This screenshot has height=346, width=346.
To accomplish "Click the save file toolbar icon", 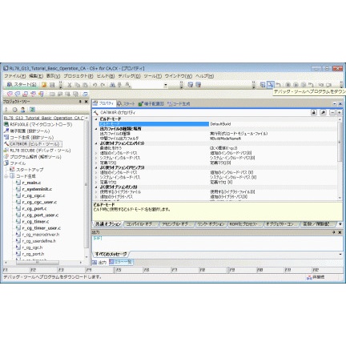I will coord(53,85).
